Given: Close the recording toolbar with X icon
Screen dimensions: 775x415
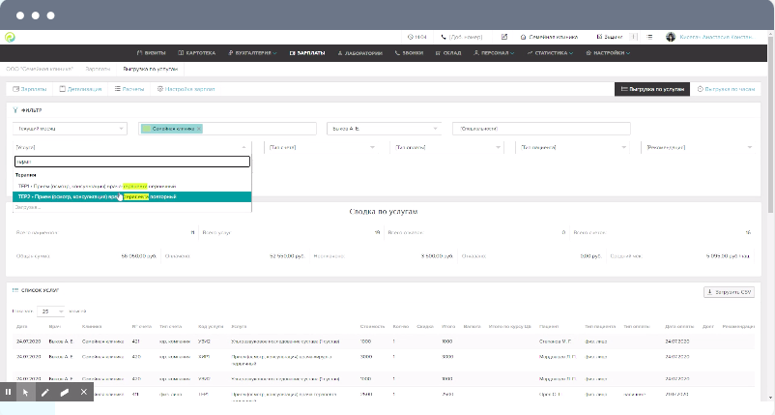Looking at the screenshot, I should 84,392.
